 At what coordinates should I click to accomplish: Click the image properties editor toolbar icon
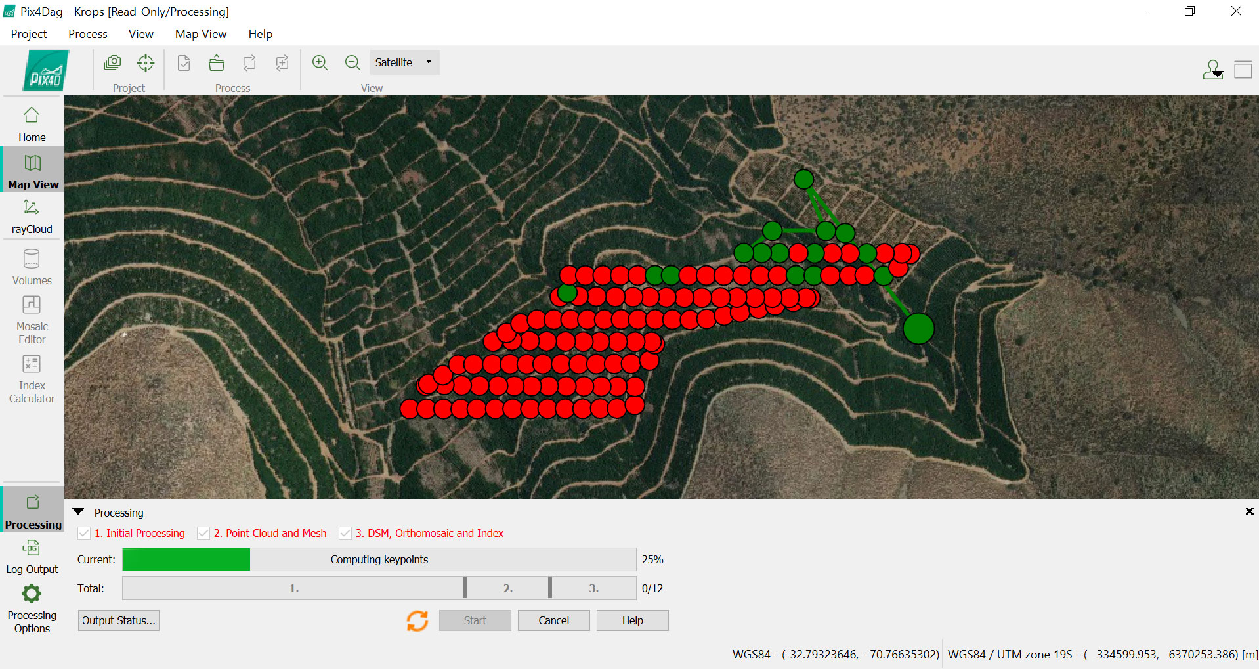[113, 63]
